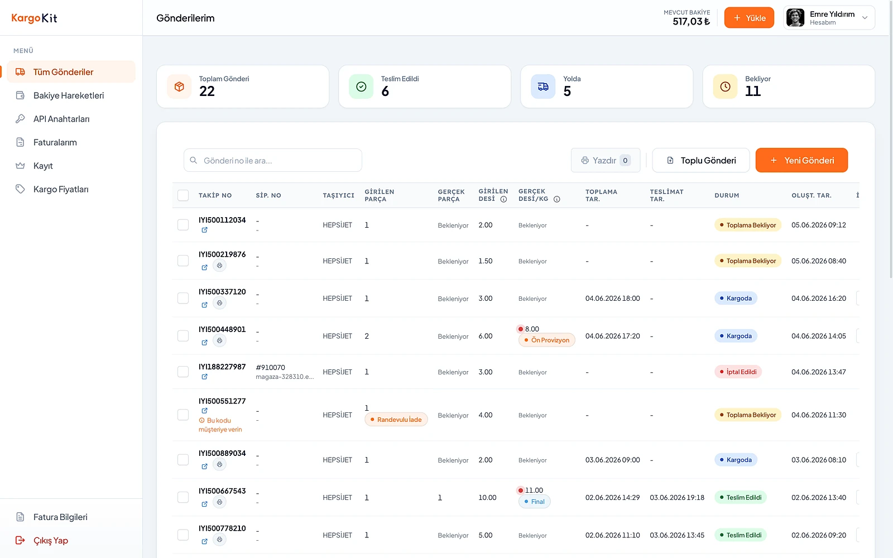Click the info icon beside Girilen Desi

pyautogui.click(x=503, y=199)
